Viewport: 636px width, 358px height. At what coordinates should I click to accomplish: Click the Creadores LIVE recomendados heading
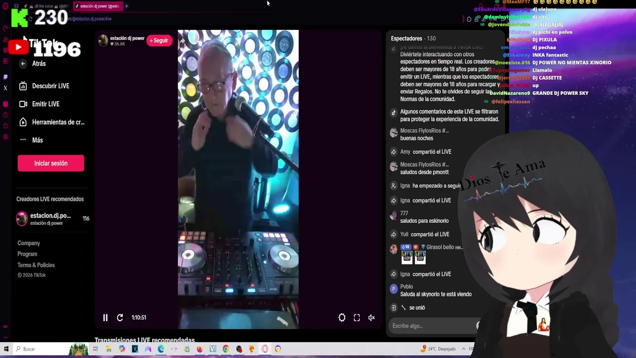[50, 199]
